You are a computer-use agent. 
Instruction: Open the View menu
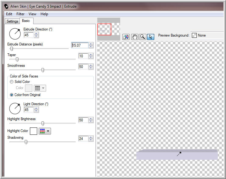(32, 14)
